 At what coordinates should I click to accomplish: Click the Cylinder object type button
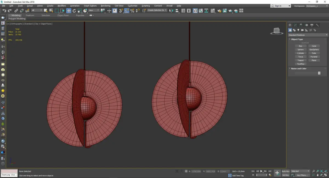click(x=300, y=53)
